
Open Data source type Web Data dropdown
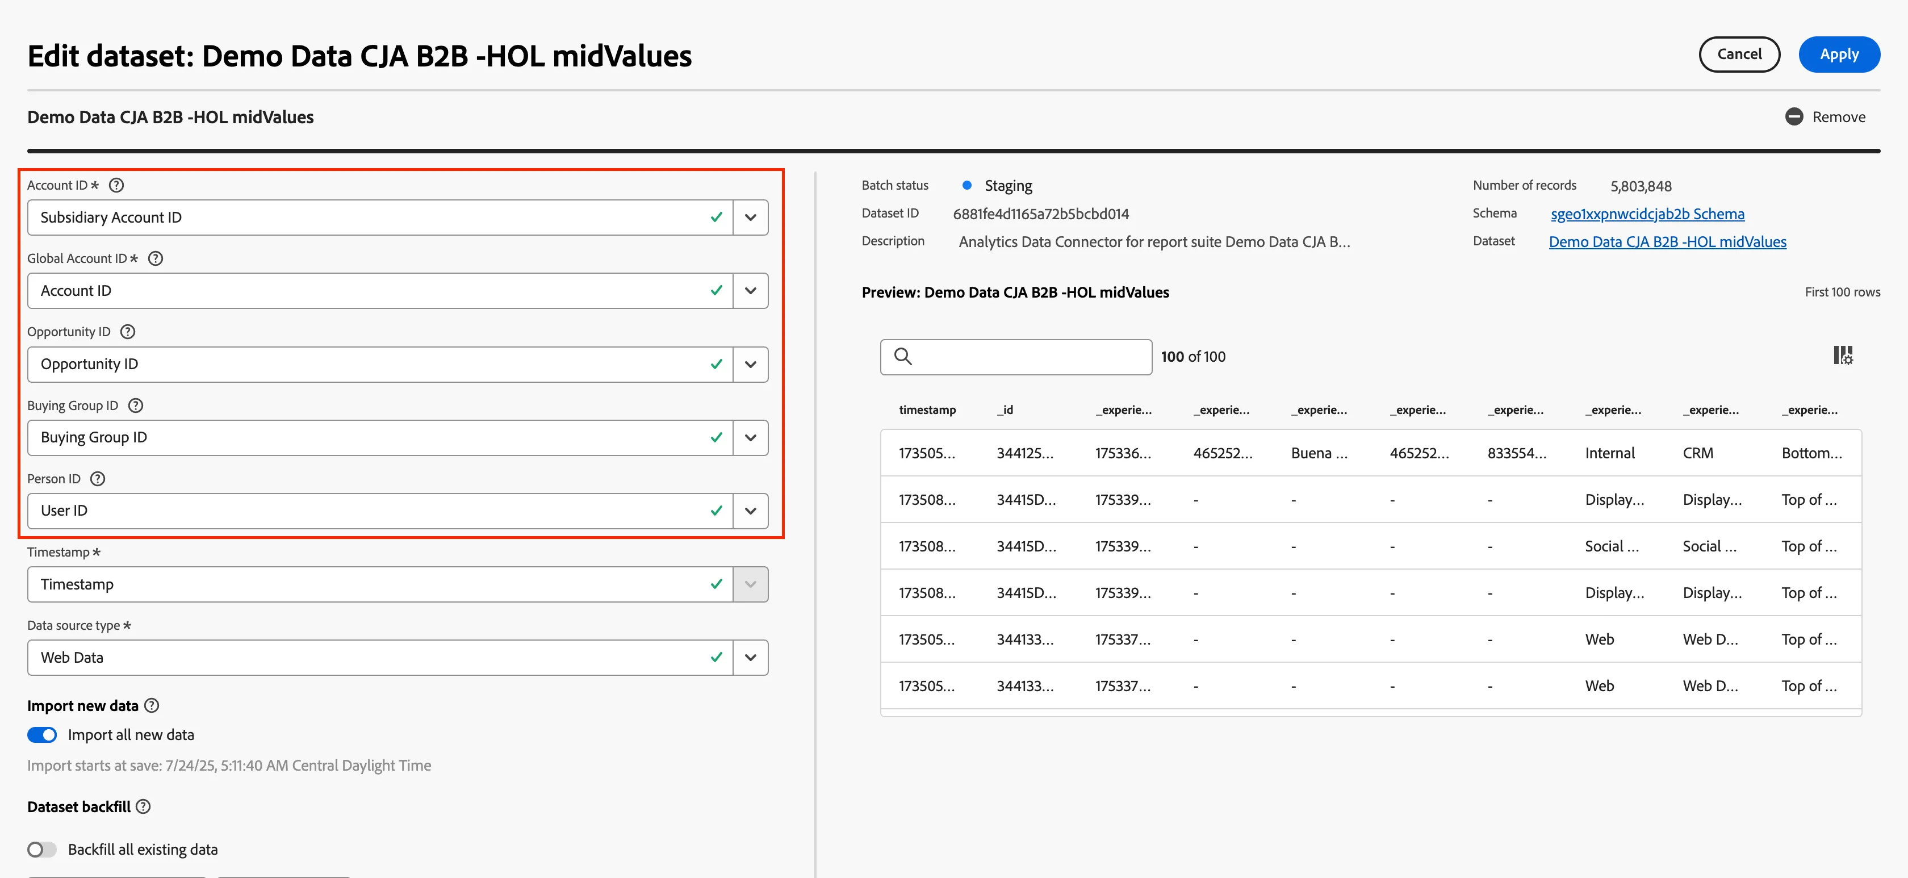tap(750, 657)
